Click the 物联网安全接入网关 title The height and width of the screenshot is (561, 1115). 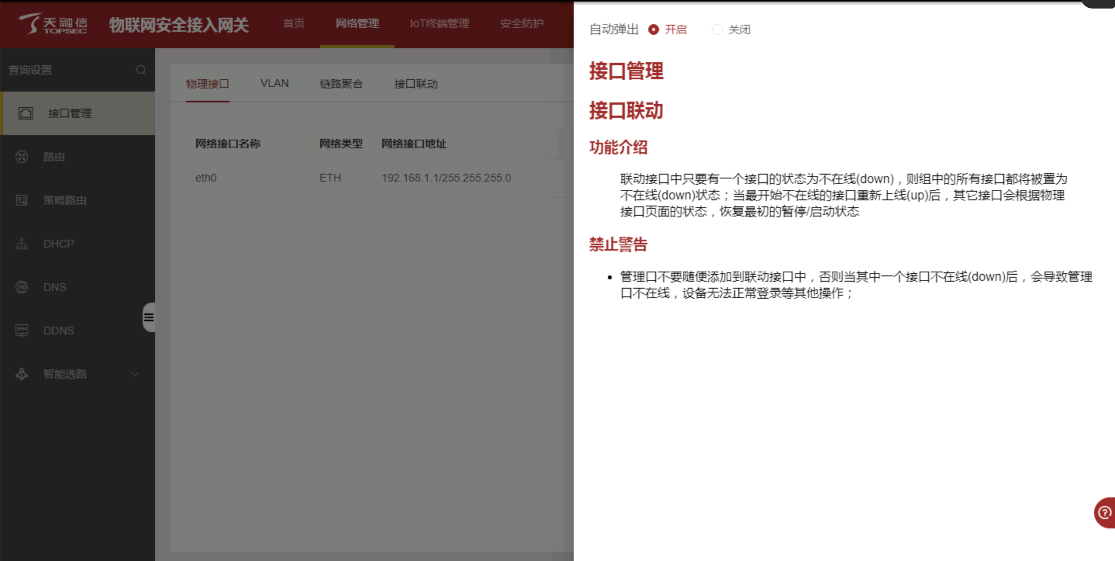pos(179,25)
